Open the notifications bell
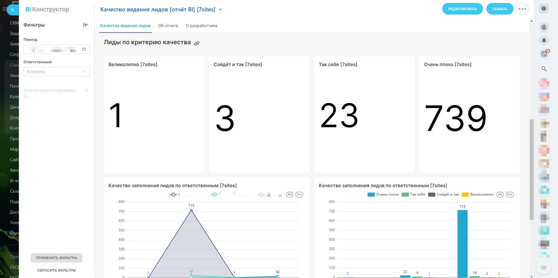The image size is (558, 278). [544, 40]
